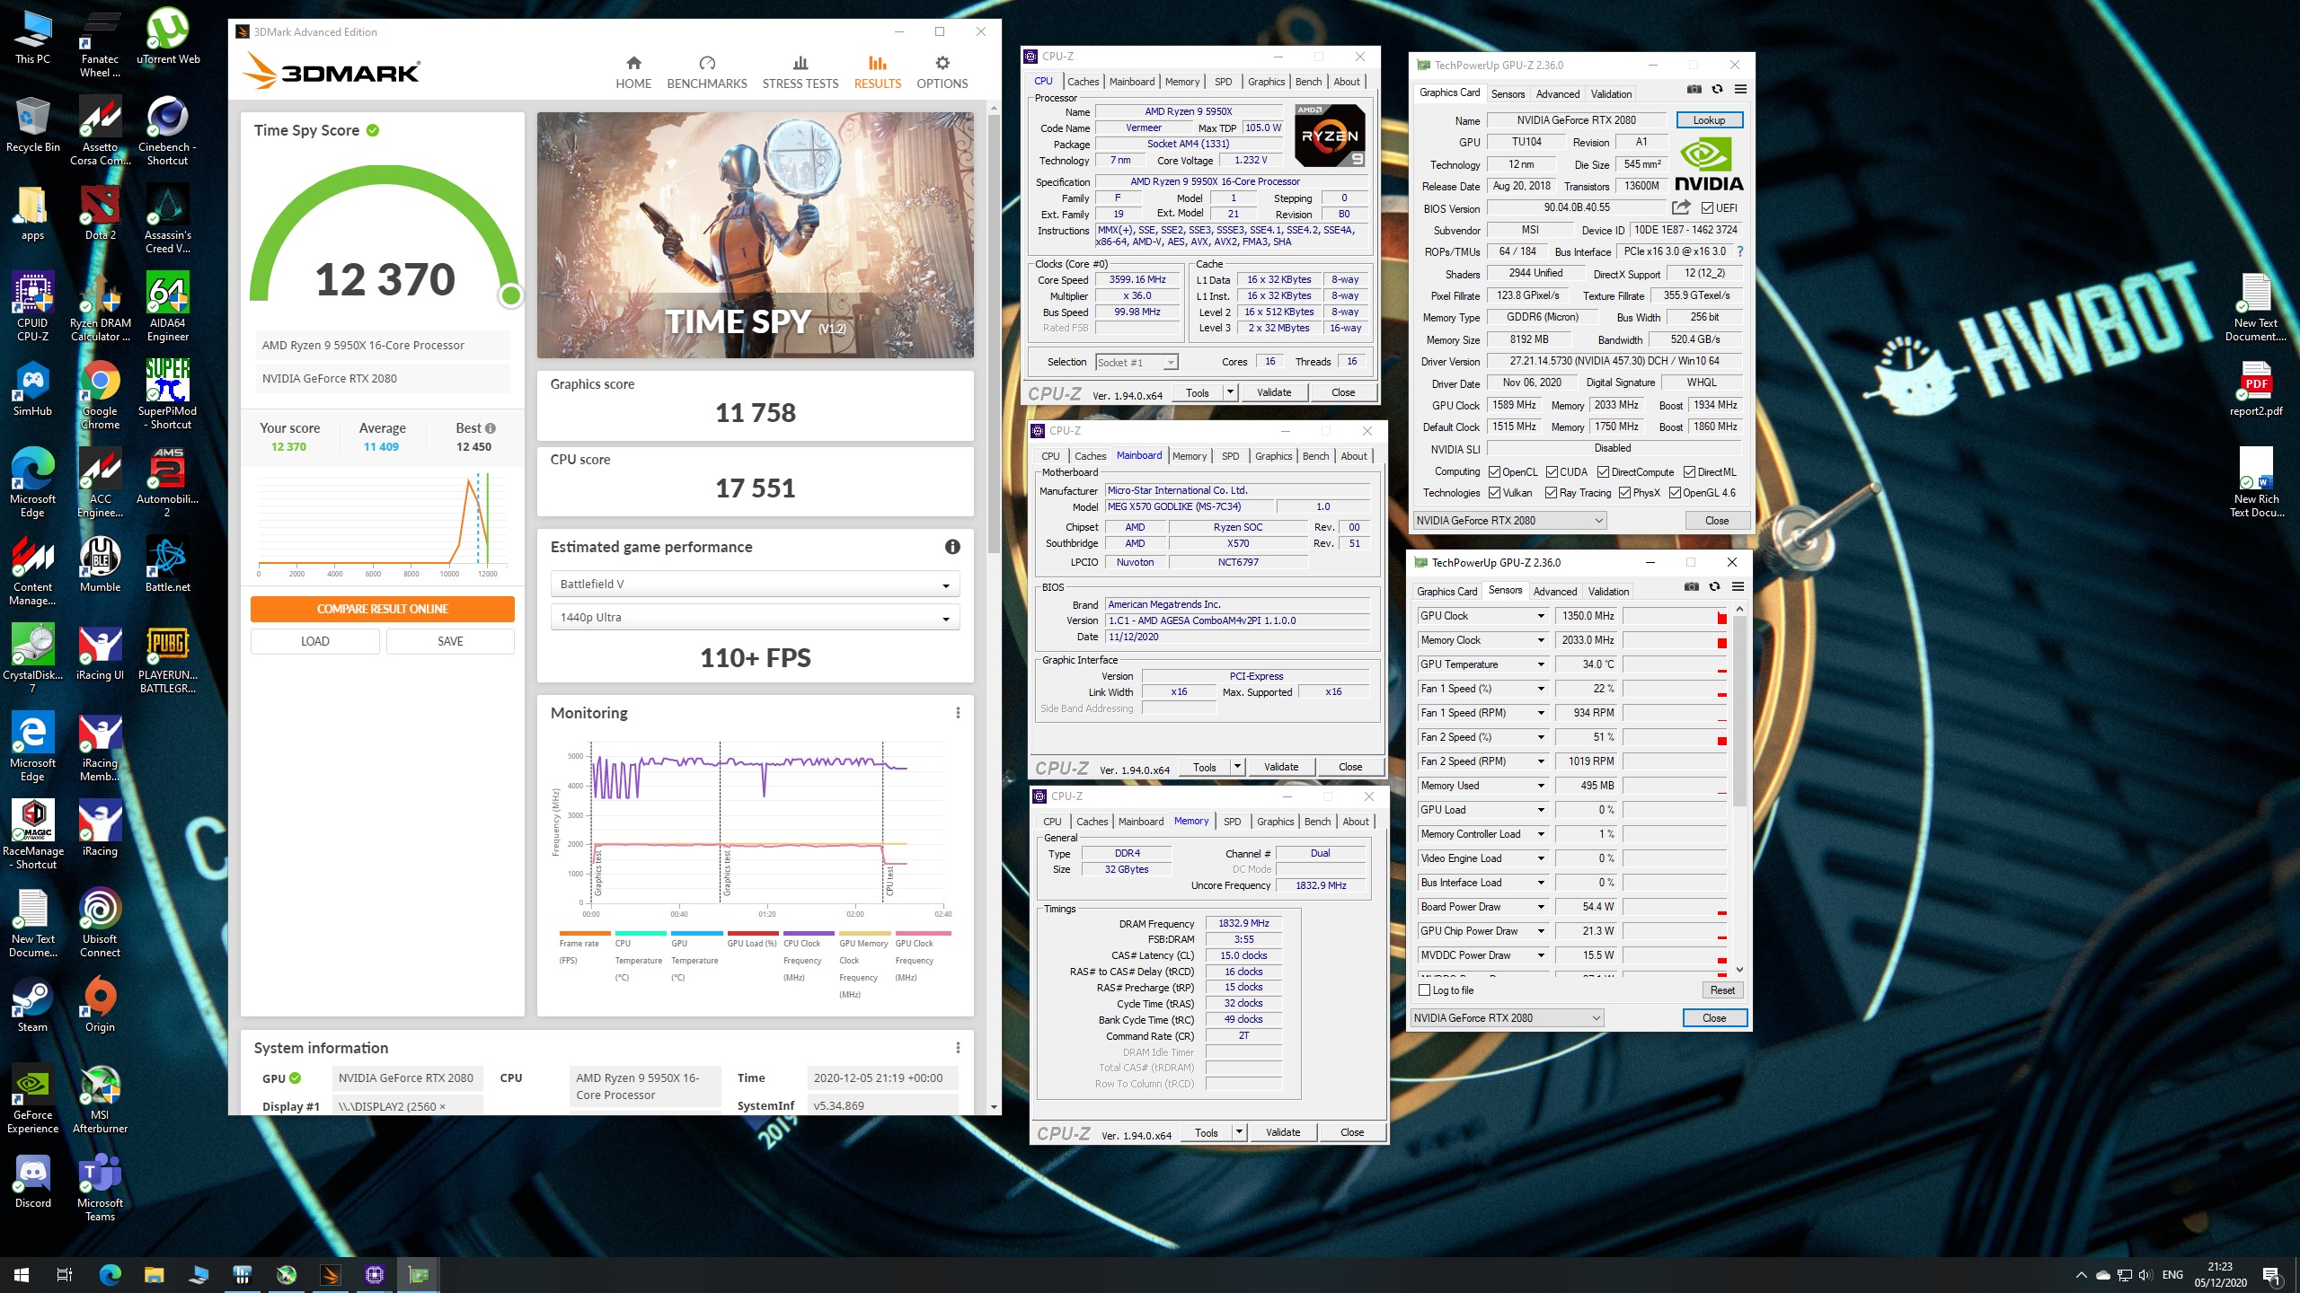
Task: Click the GPU-Z refresh icon
Action: 1717,89
